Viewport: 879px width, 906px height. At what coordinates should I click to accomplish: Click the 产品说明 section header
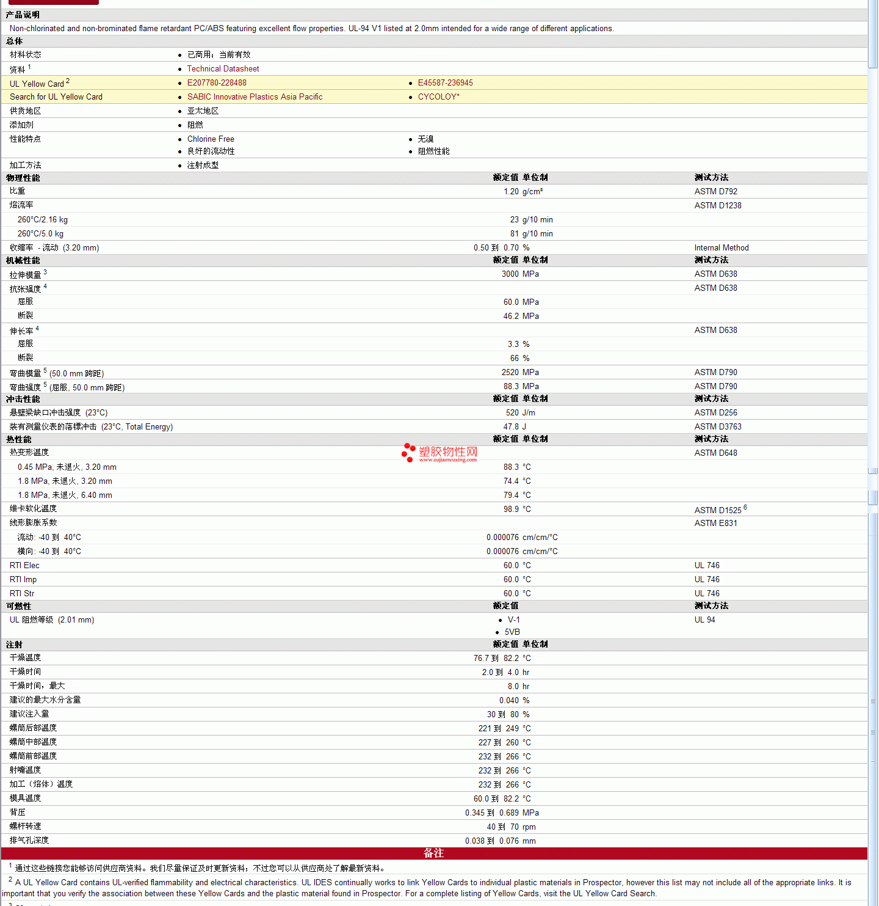23,15
